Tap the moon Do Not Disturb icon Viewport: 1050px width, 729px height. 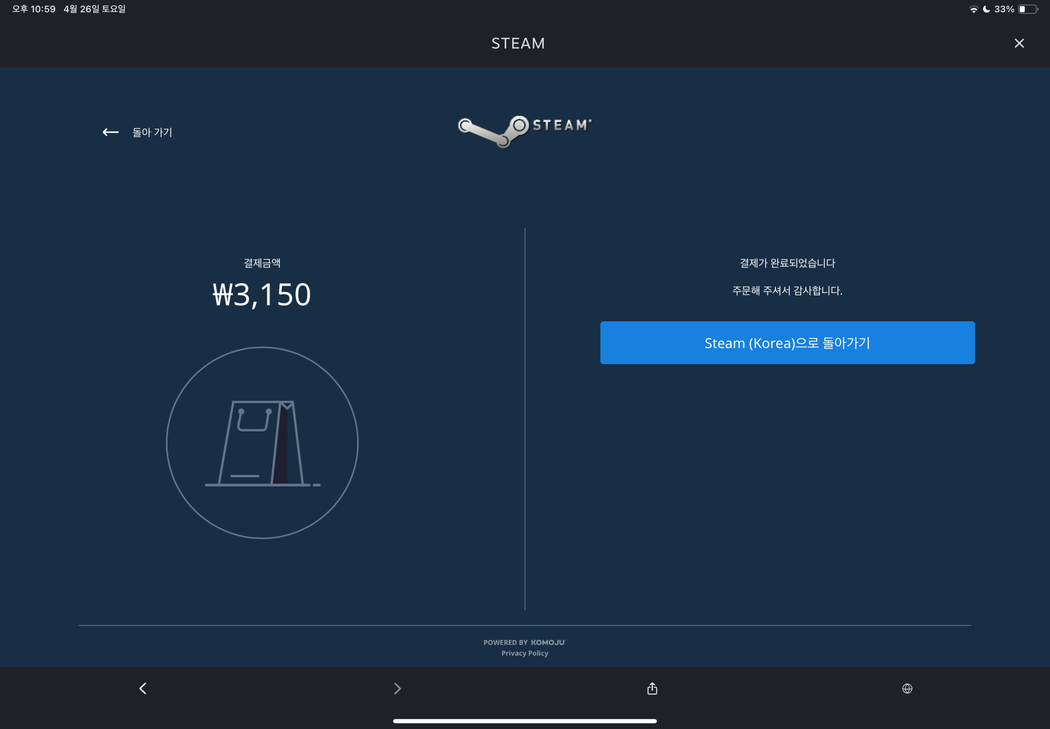[986, 9]
